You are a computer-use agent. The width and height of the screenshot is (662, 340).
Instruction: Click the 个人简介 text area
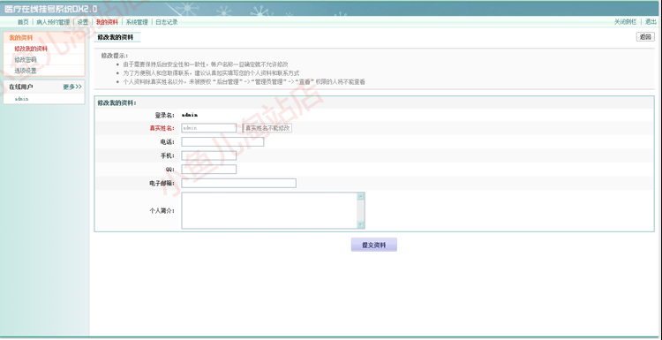pyautogui.click(x=273, y=211)
